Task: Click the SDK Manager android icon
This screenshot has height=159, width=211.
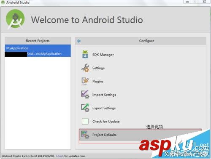Action: pos(85,54)
